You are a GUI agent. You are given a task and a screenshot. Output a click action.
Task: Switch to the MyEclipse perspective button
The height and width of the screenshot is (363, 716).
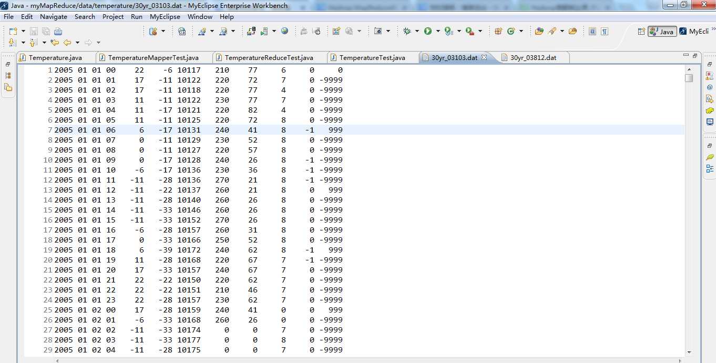(x=694, y=32)
